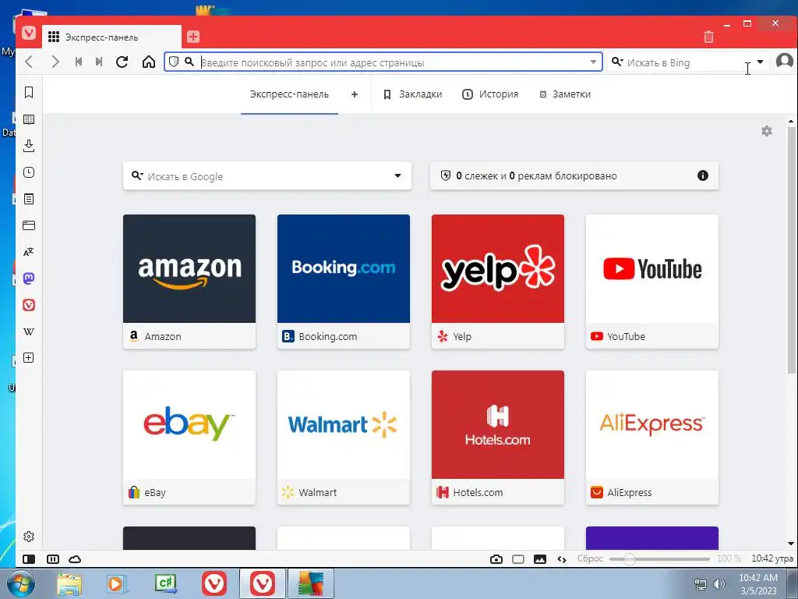Screen dimensions: 798x599
Task: Open the Vivaldi menu logo button
Action: (x=29, y=34)
